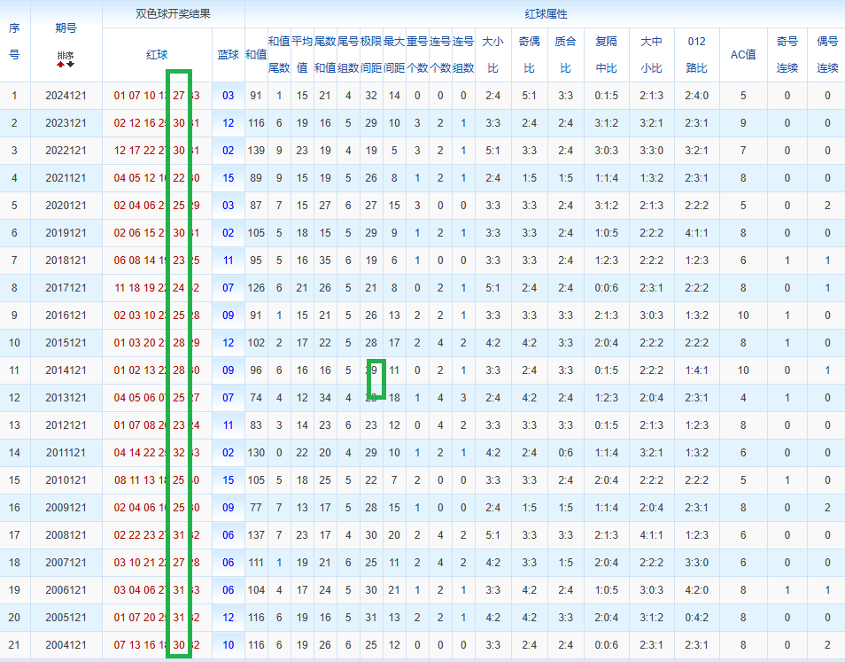Click the 奇偶比 column header

click(x=529, y=54)
